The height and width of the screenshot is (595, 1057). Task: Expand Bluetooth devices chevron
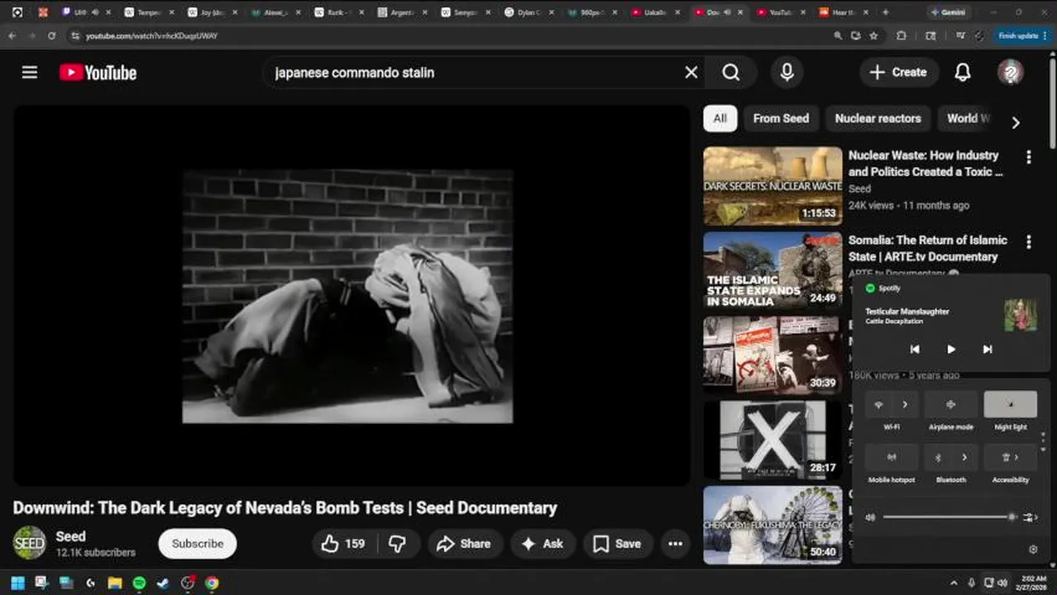(964, 457)
